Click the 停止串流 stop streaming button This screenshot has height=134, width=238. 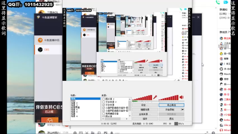(171, 105)
